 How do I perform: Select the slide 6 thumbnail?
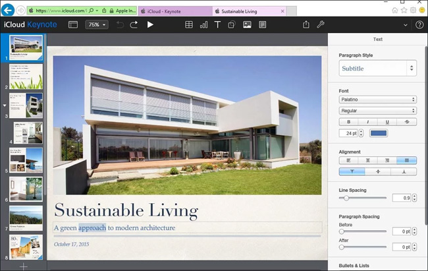click(26, 189)
